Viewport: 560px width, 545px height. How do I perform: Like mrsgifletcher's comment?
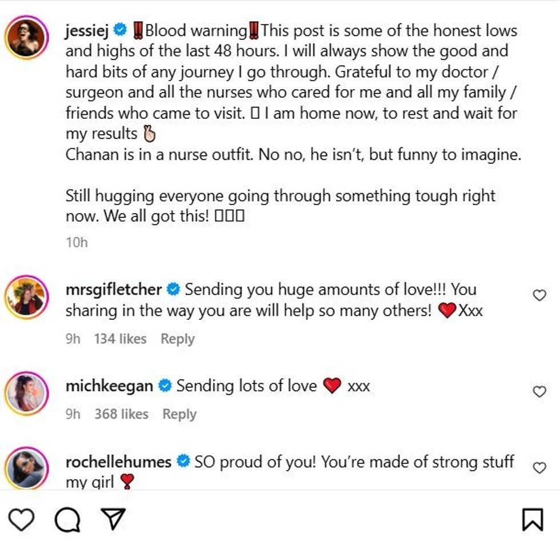pyautogui.click(x=539, y=295)
